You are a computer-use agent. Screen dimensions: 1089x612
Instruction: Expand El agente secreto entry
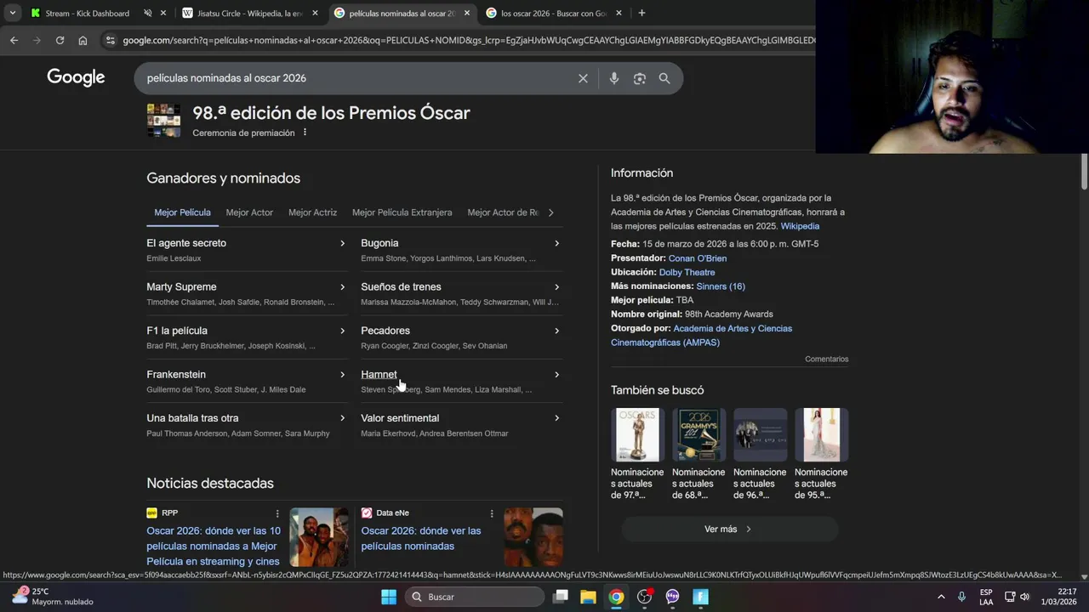point(342,243)
